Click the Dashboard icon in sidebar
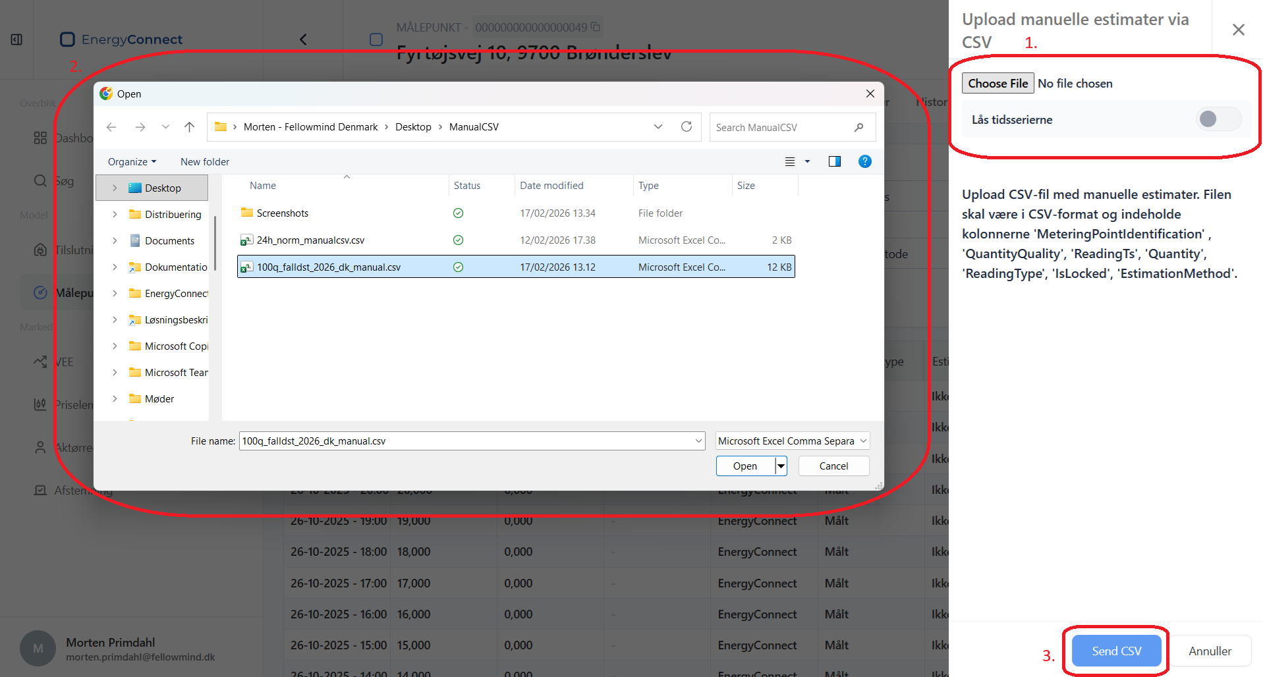 [x=40, y=138]
